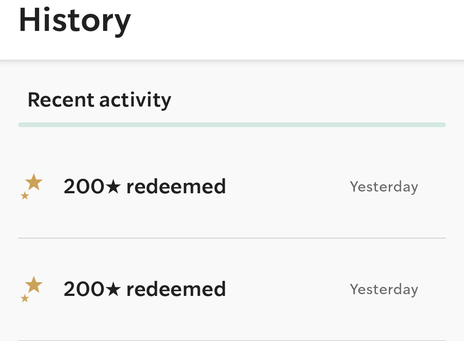Screen dimensions: 464x341
Task: Click the word "redeemed" in the first entry
Action: [x=176, y=187]
